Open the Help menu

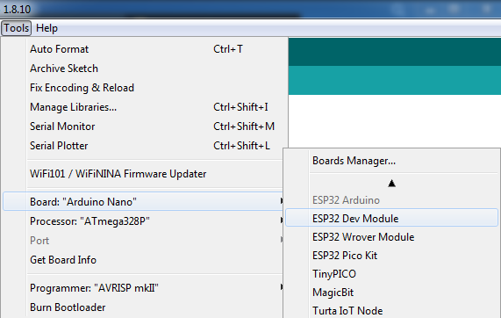pyautogui.click(x=47, y=28)
